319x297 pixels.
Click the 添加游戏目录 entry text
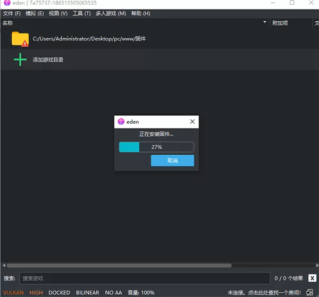48,60
